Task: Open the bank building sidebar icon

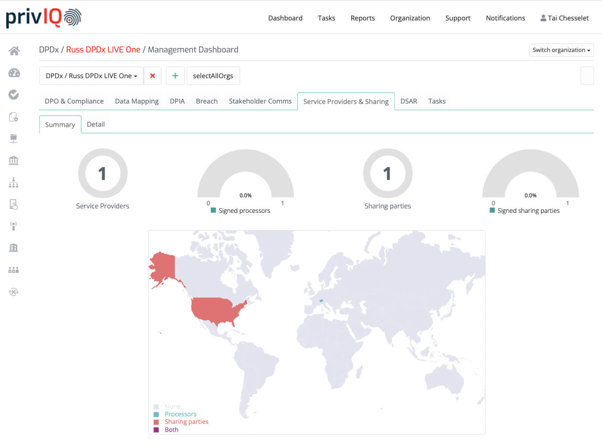Action: point(14,160)
